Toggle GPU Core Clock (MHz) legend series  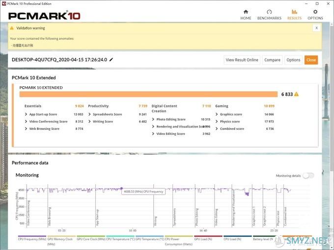pos(91,238)
